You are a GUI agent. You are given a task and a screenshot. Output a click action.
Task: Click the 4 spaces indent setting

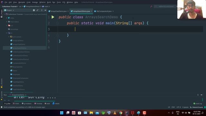pyautogui.click(x=185, y=107)
